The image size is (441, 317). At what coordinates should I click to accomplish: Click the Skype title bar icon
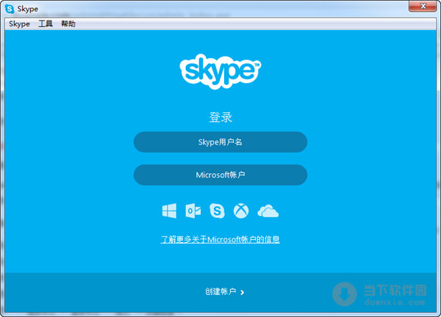click(10, 9)
